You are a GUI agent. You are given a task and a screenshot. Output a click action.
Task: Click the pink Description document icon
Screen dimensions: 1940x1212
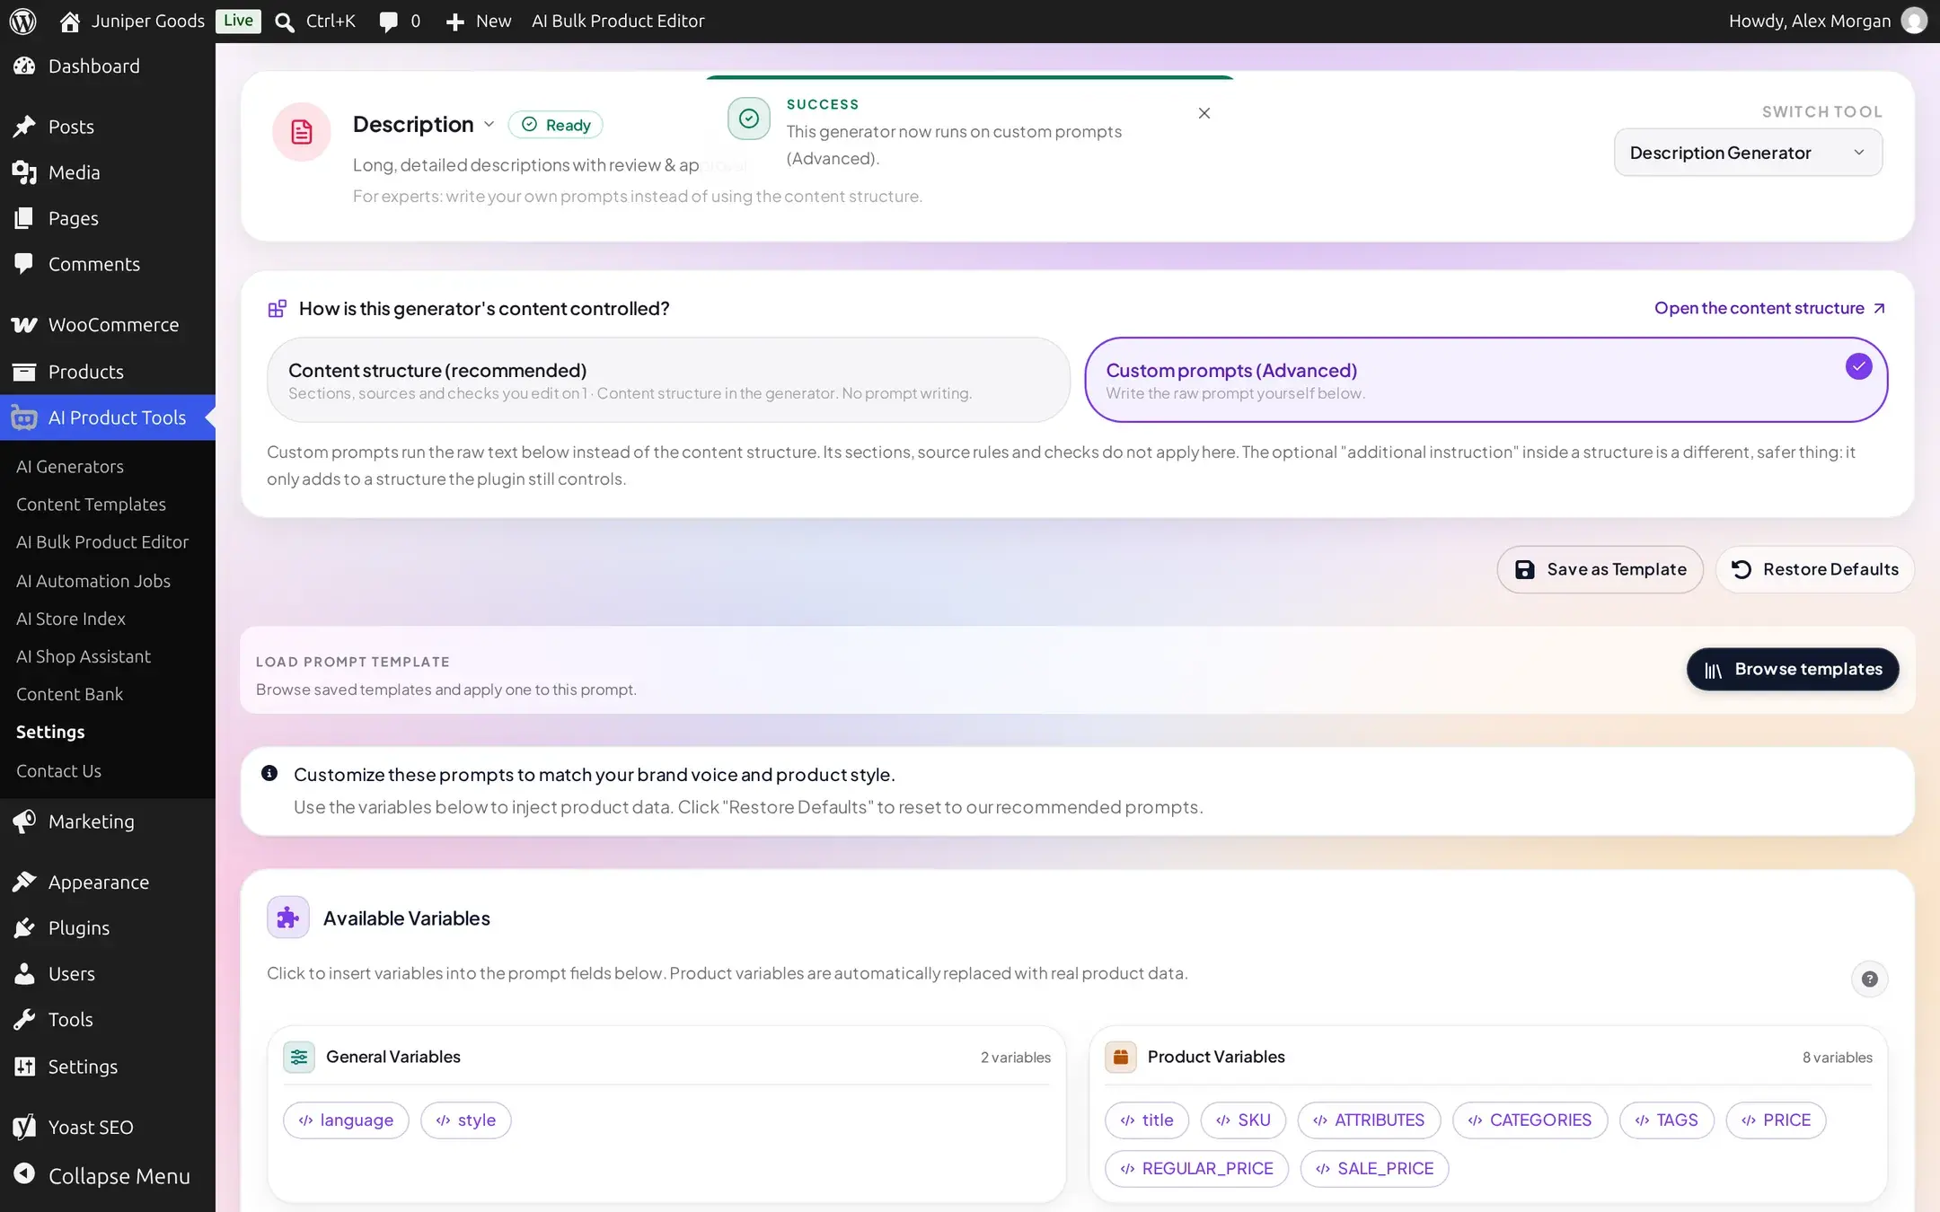click(x=302, y=132)
